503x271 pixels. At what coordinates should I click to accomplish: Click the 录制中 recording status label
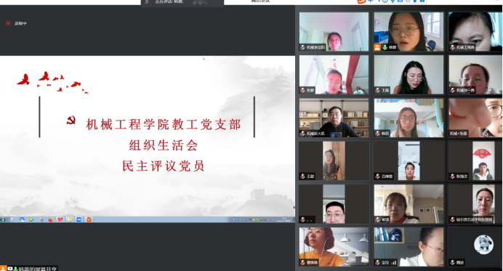20,23
